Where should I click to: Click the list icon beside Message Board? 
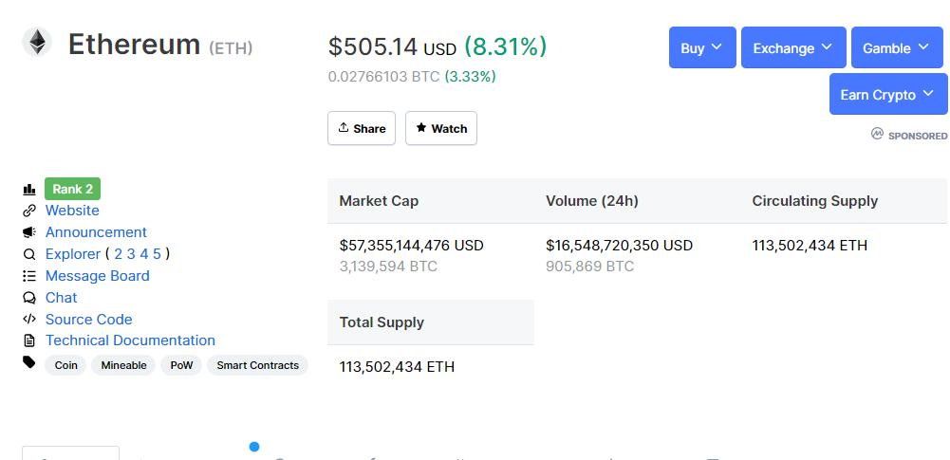point(29,276)
